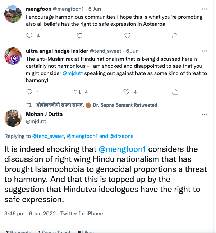Open the Twitter for iPhone source link
This screenshot has height=233, width=216.
click(82, 213)
